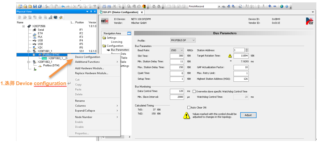Enable Overwrite slave specific Watchdog Control Time
The width and height of the screenshot is (317, 143).
pyautogui.click(x=194, y=91)
